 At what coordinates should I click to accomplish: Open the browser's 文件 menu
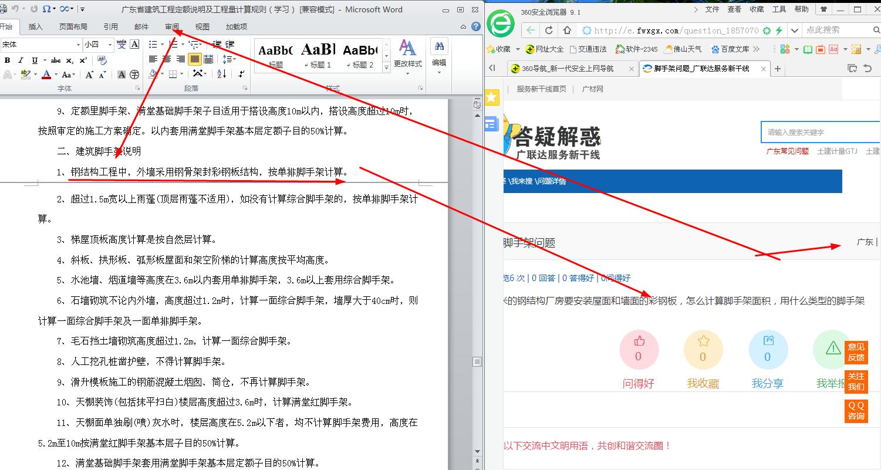(x=712, y=9)
